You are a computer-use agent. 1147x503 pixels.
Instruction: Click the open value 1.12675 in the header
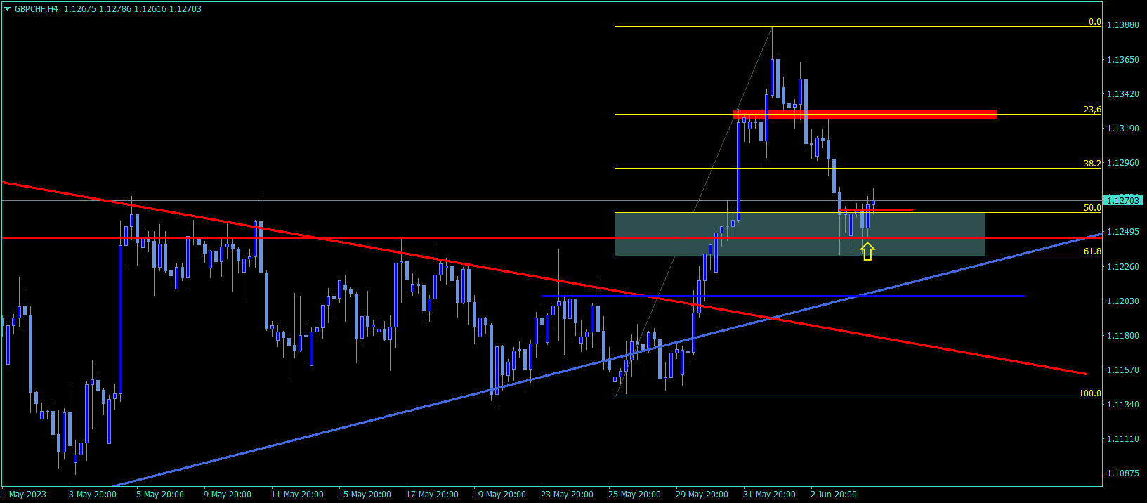point(80,9)
